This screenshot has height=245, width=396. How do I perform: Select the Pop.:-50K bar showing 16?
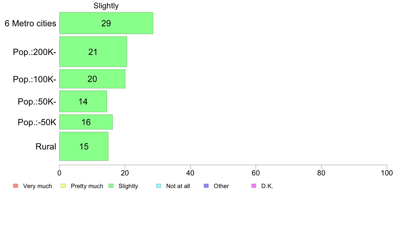(86, 122)
